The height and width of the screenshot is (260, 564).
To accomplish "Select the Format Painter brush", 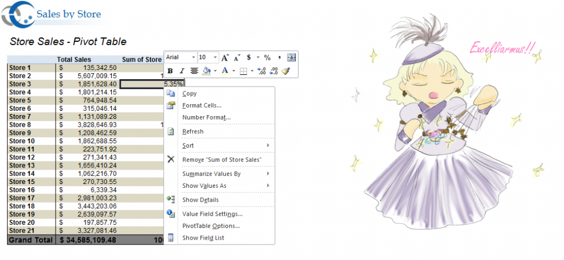I will 285,71.
